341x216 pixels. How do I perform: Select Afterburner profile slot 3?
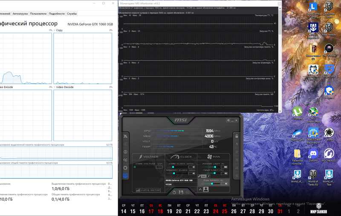point(237,160)
